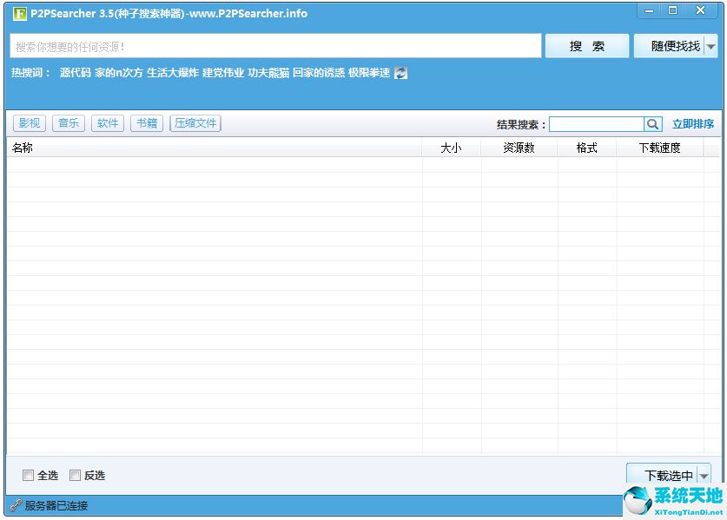This screenshot has height=520, width=727.
Task: Toggle the 全选 checkbox
Action: (x=29, y=476)
